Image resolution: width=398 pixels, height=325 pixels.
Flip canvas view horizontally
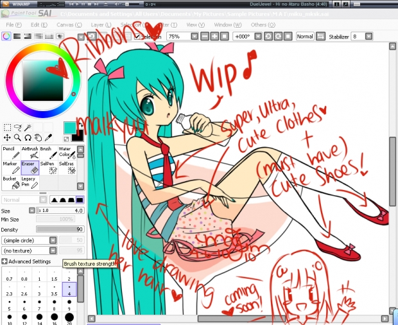[x=320, y=37]
